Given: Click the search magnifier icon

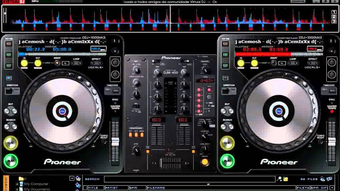Looking at the screenshot, I should click(x=279, y=179).
